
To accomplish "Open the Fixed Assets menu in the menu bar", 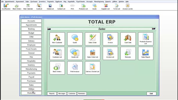I will (x=81, y=2).
